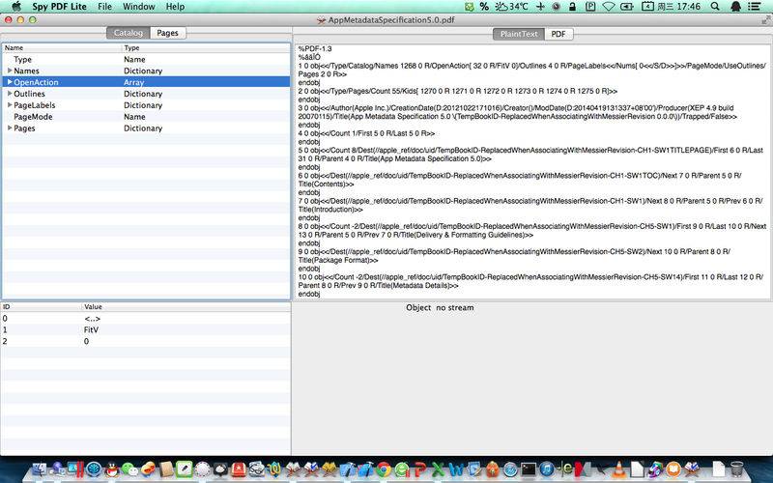Toggle fullscreen with the window corner arrows

click(x=766, y=20)
